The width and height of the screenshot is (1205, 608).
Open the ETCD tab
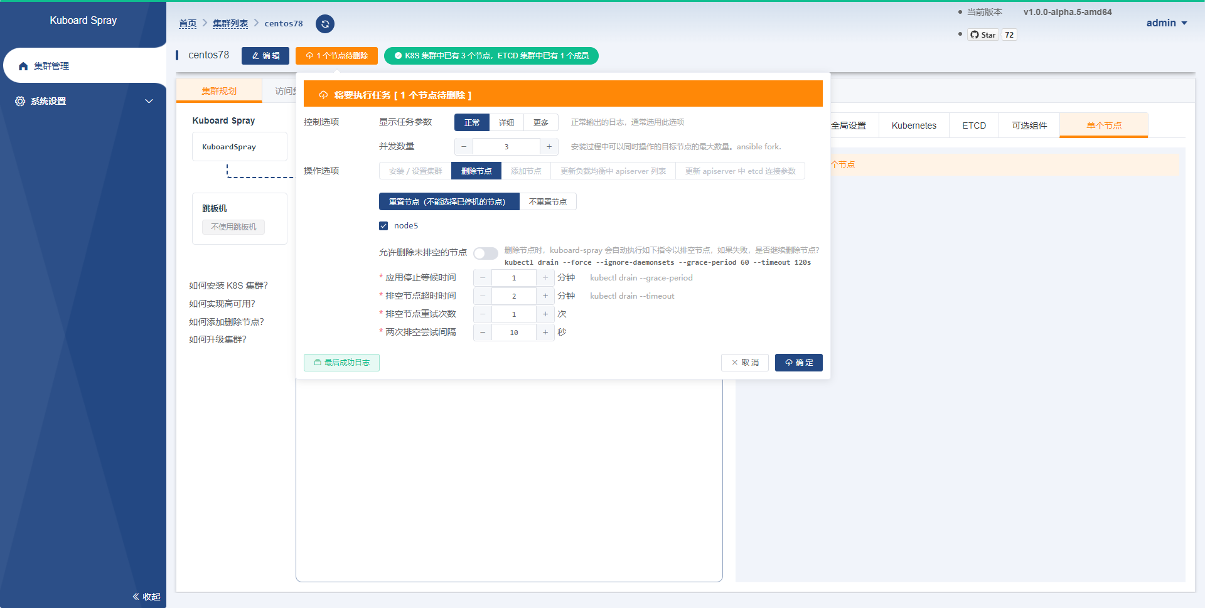[974, 125]
